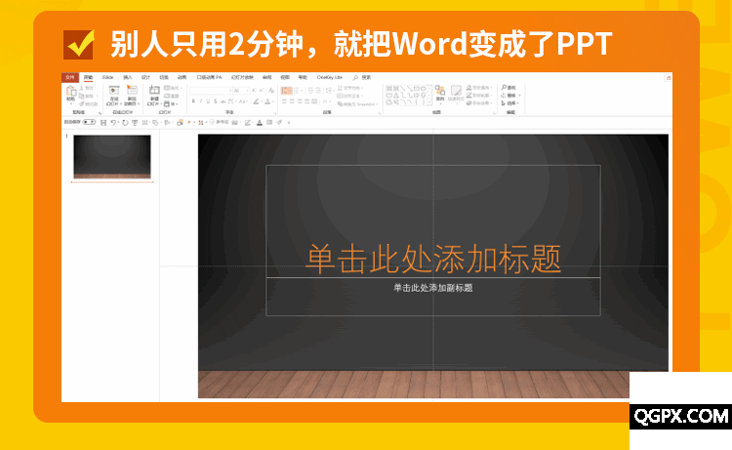Click Convert to SmartArt button
Screen dimensions: 732x450
[357, 104]
